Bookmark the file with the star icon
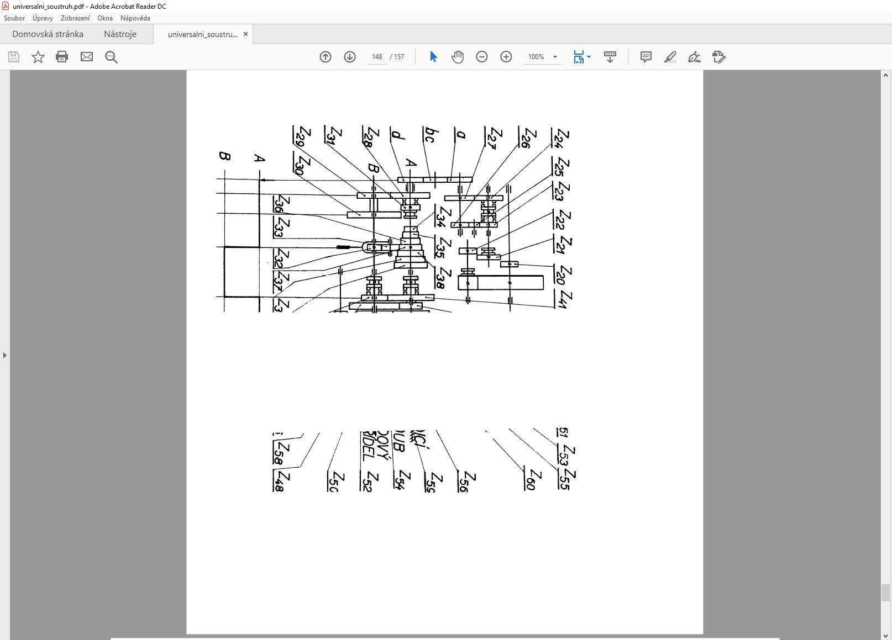This screenshot has width=892, height=640. [38, 57]
